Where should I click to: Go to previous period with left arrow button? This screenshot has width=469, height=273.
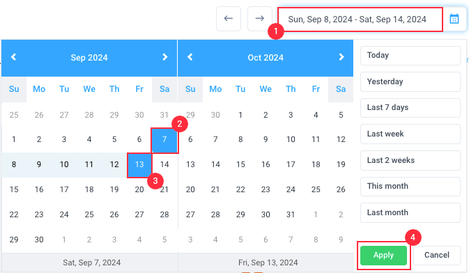tap(229, 19)
